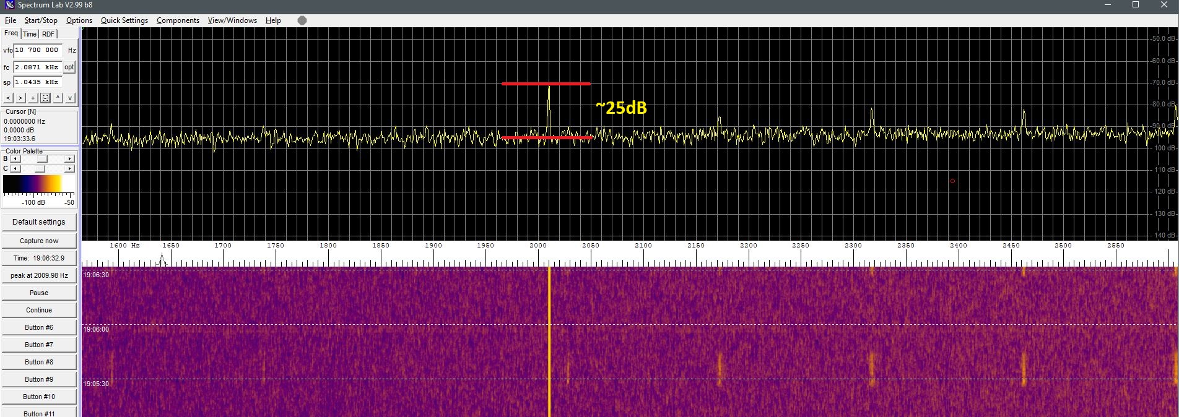Image resolution: width=1179 pixels, height=417 pixels.
Task: Switch to the Time tab
Action: coord(30,34)
